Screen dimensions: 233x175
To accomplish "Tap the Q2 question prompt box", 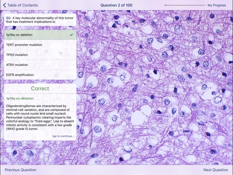I will point(40,20).
